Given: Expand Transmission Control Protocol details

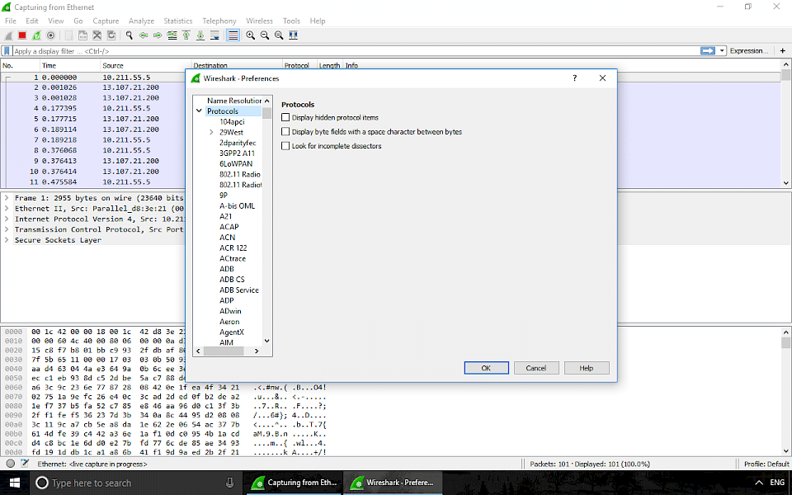Looking at the screenshot, I should coord(7,229).
